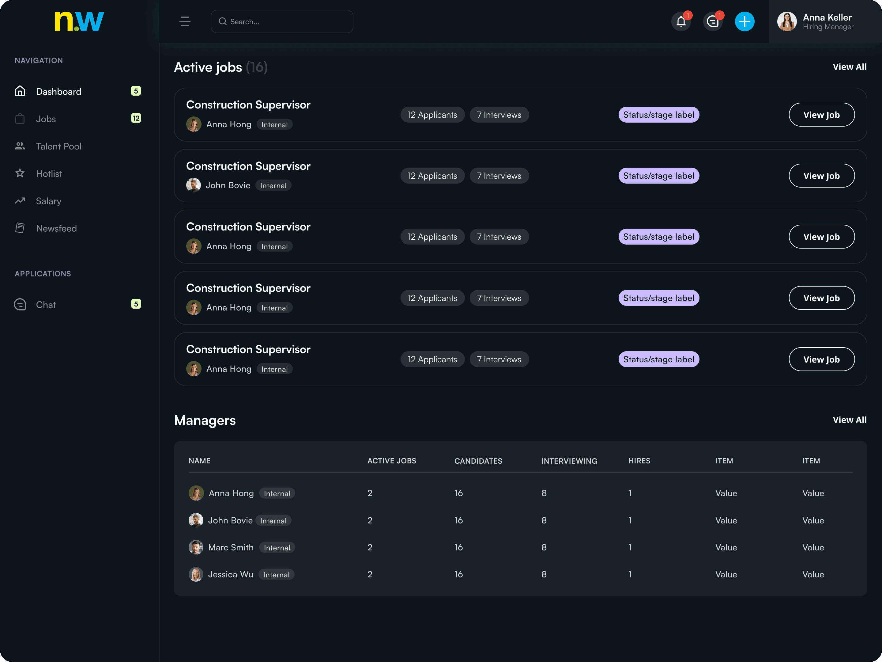The width and height of the screenshot is (882, 662).
Task: Click View All for Managers
Action: click(849, 420)
